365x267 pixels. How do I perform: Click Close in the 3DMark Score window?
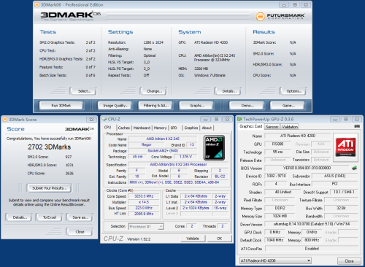click(80, 232)
